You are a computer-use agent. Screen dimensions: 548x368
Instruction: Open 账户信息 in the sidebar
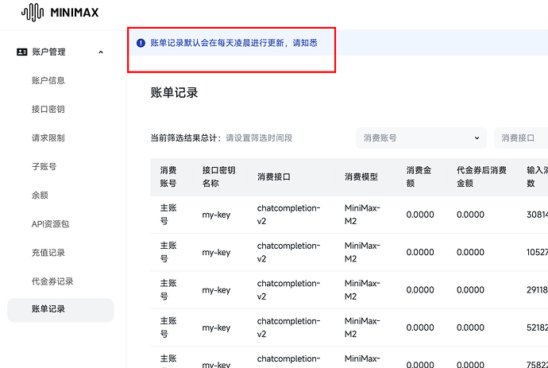[48, 80]
